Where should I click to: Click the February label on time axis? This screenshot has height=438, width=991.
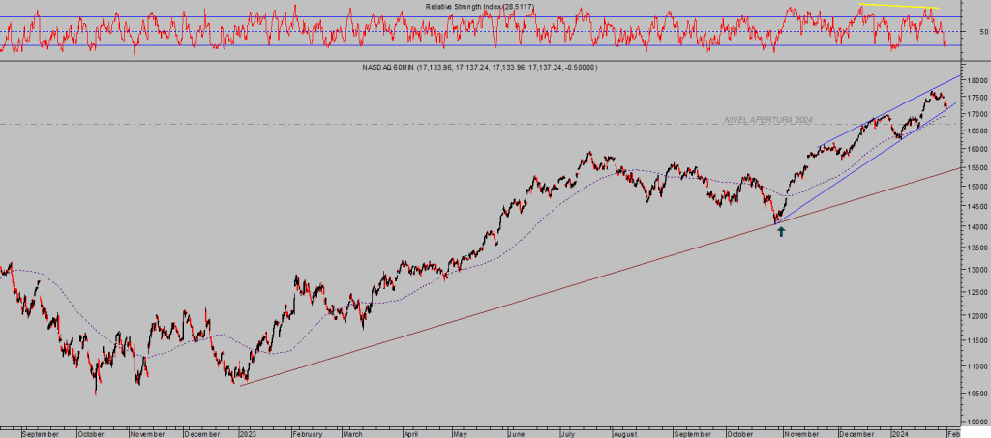click(307, 434)
